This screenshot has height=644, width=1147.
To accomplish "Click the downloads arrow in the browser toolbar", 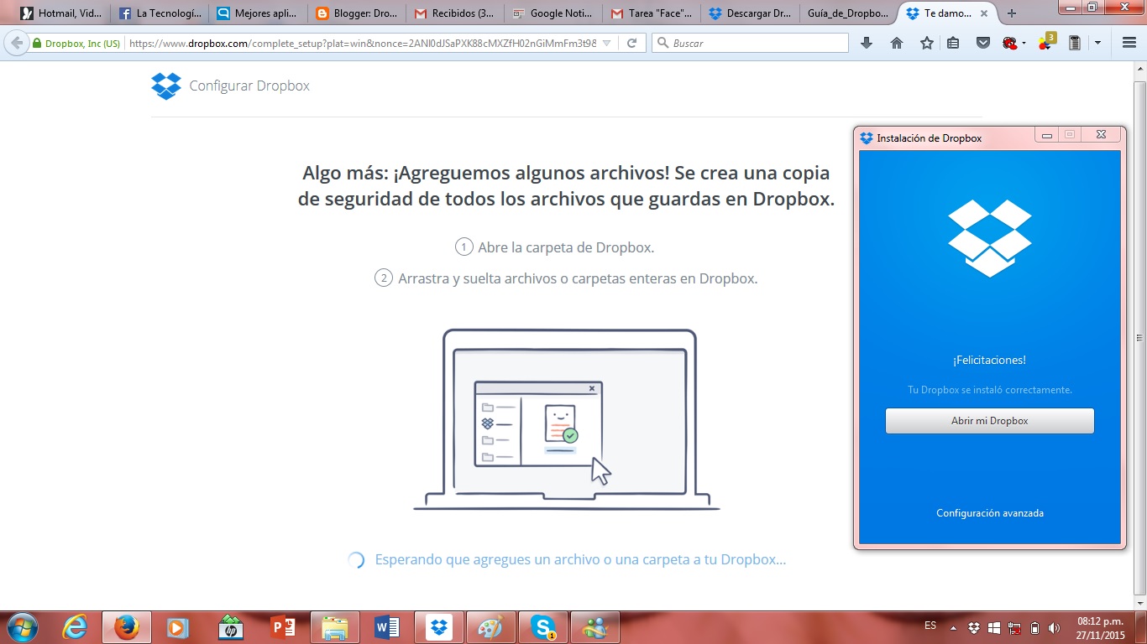I will pyautogui.click(x=867, y=42).
